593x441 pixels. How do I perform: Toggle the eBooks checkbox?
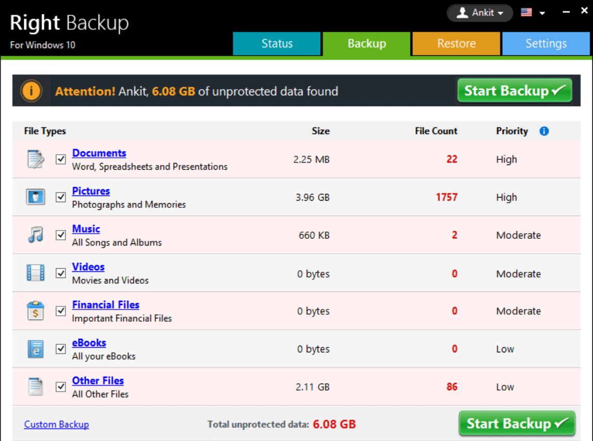tap(61, 349)
